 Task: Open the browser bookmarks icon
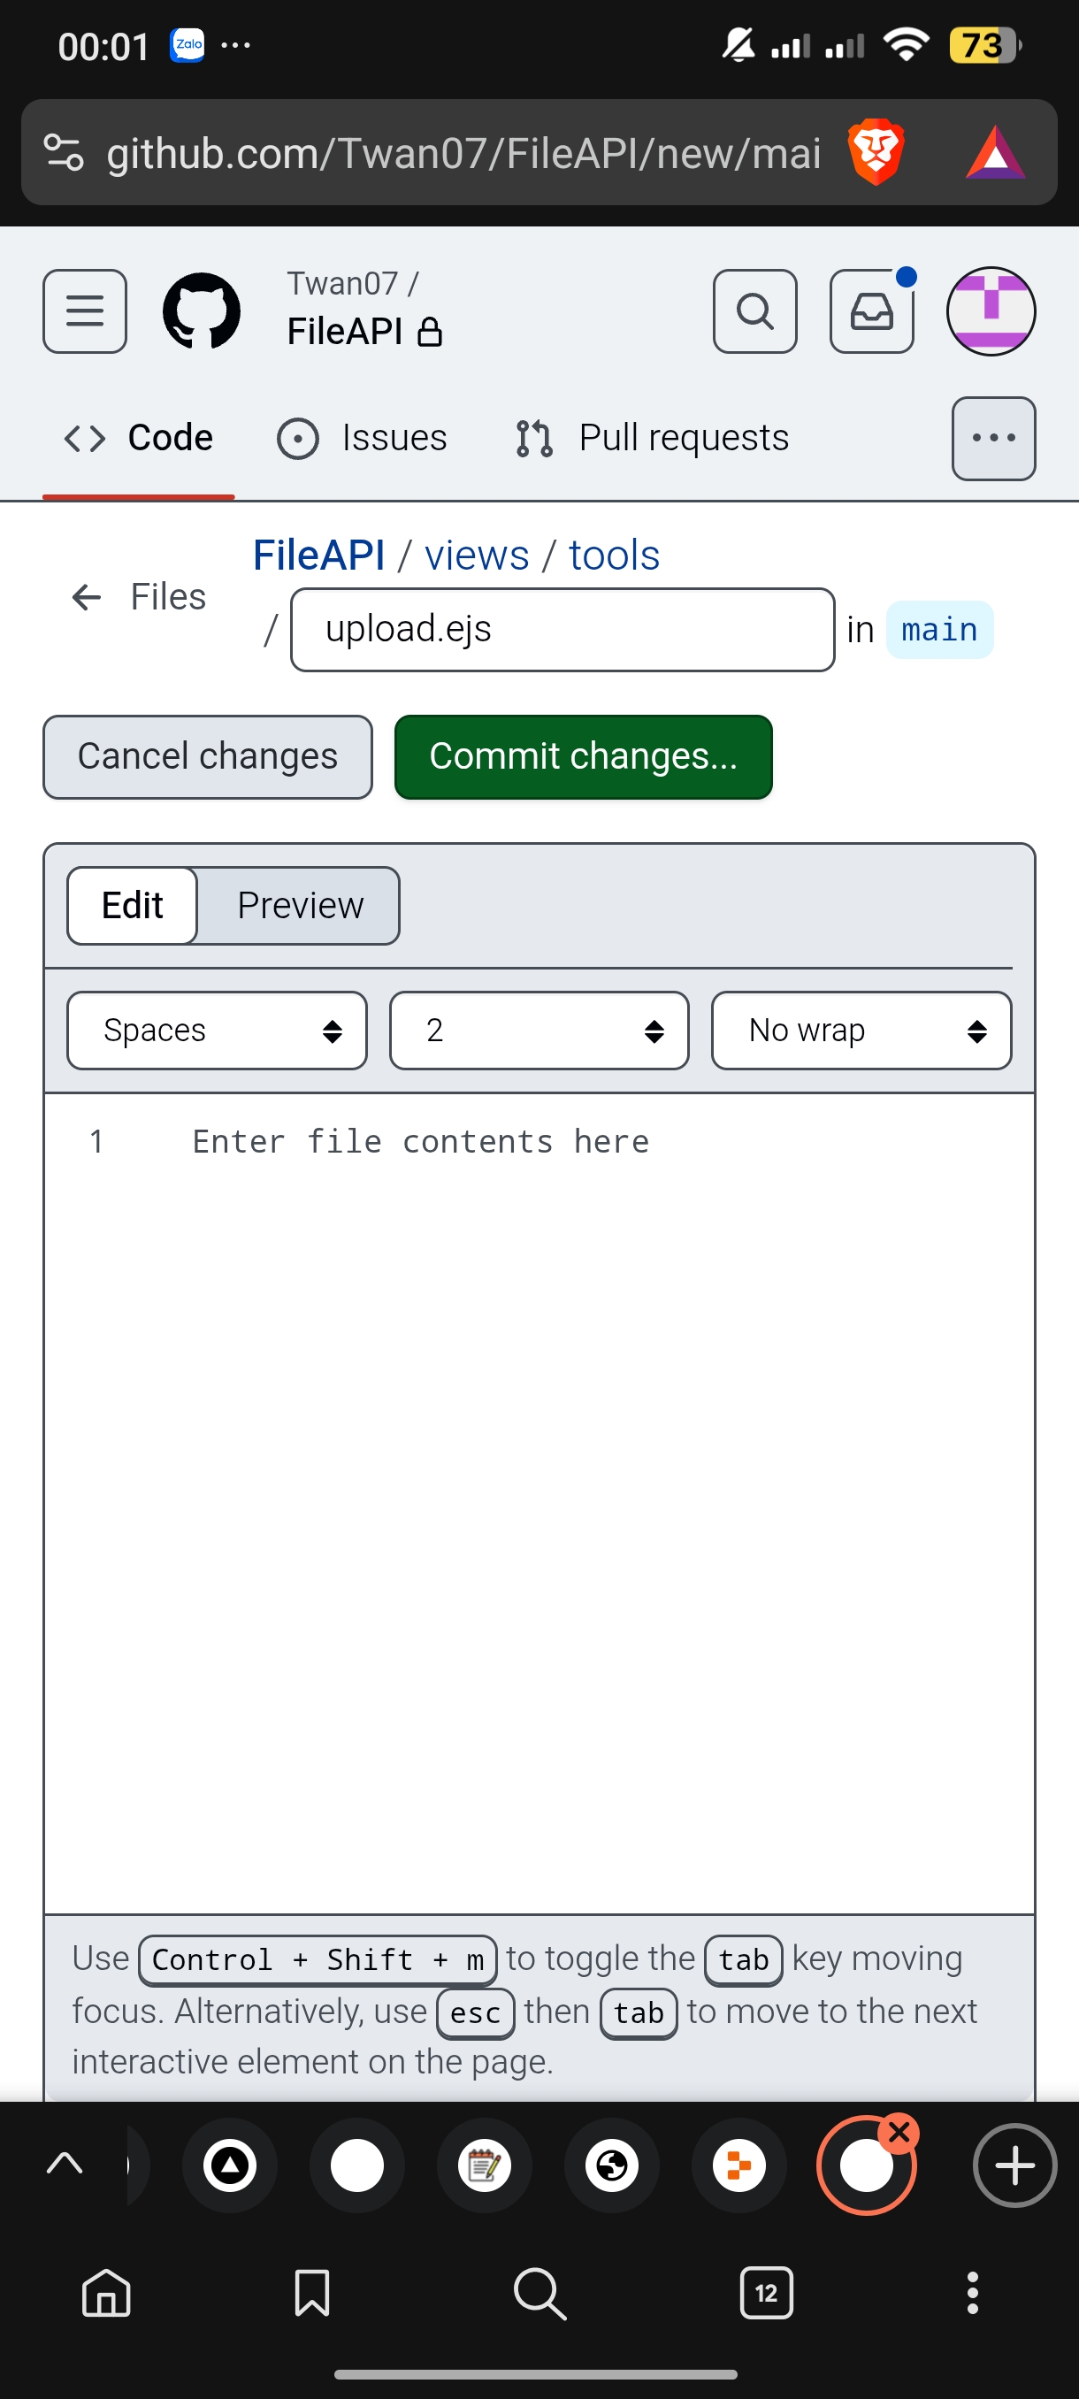click(312, 2292)
